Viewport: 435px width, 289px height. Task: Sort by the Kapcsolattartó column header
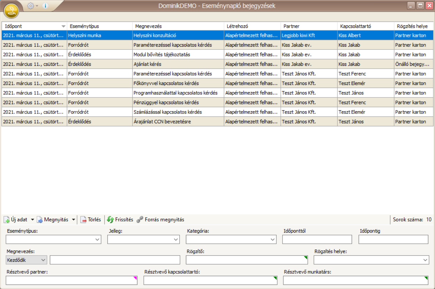tap(366, 26)
